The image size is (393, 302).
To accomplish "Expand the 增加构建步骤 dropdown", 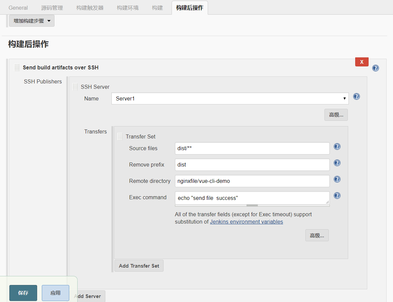I will pyautogui.click(x=32, y=21).
